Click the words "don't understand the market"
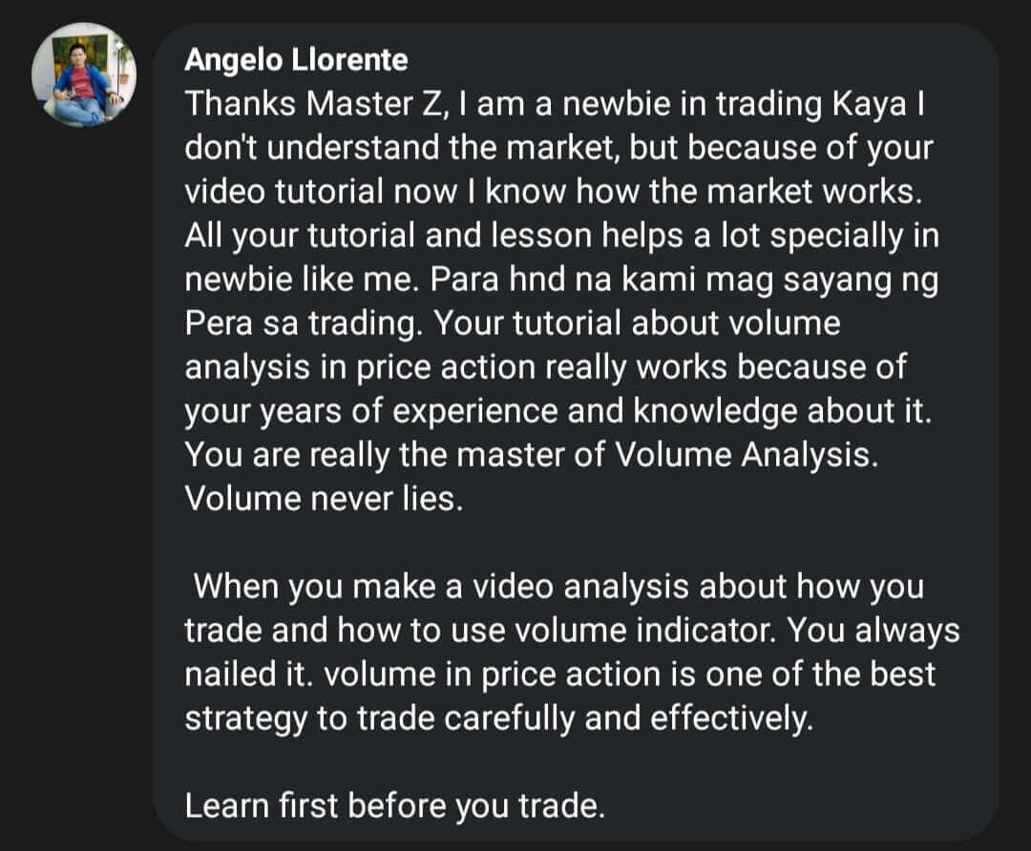Viewport: 1031px width, 851px height. [399, 148]
